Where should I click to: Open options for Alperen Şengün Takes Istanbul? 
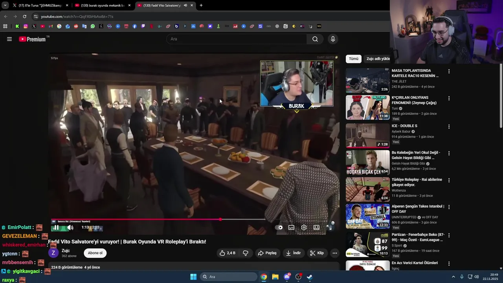pyautogui.click(x=449, y=207)
